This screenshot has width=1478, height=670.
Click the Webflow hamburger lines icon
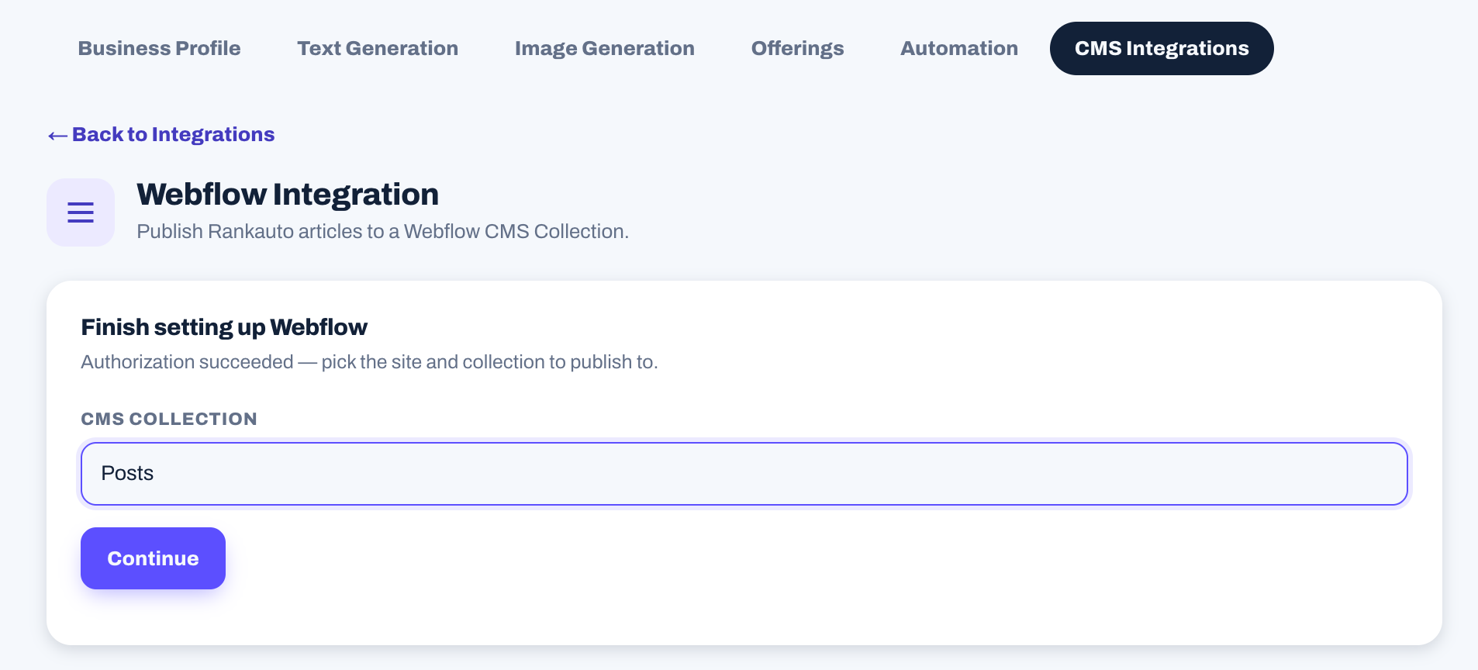point(81,212)
